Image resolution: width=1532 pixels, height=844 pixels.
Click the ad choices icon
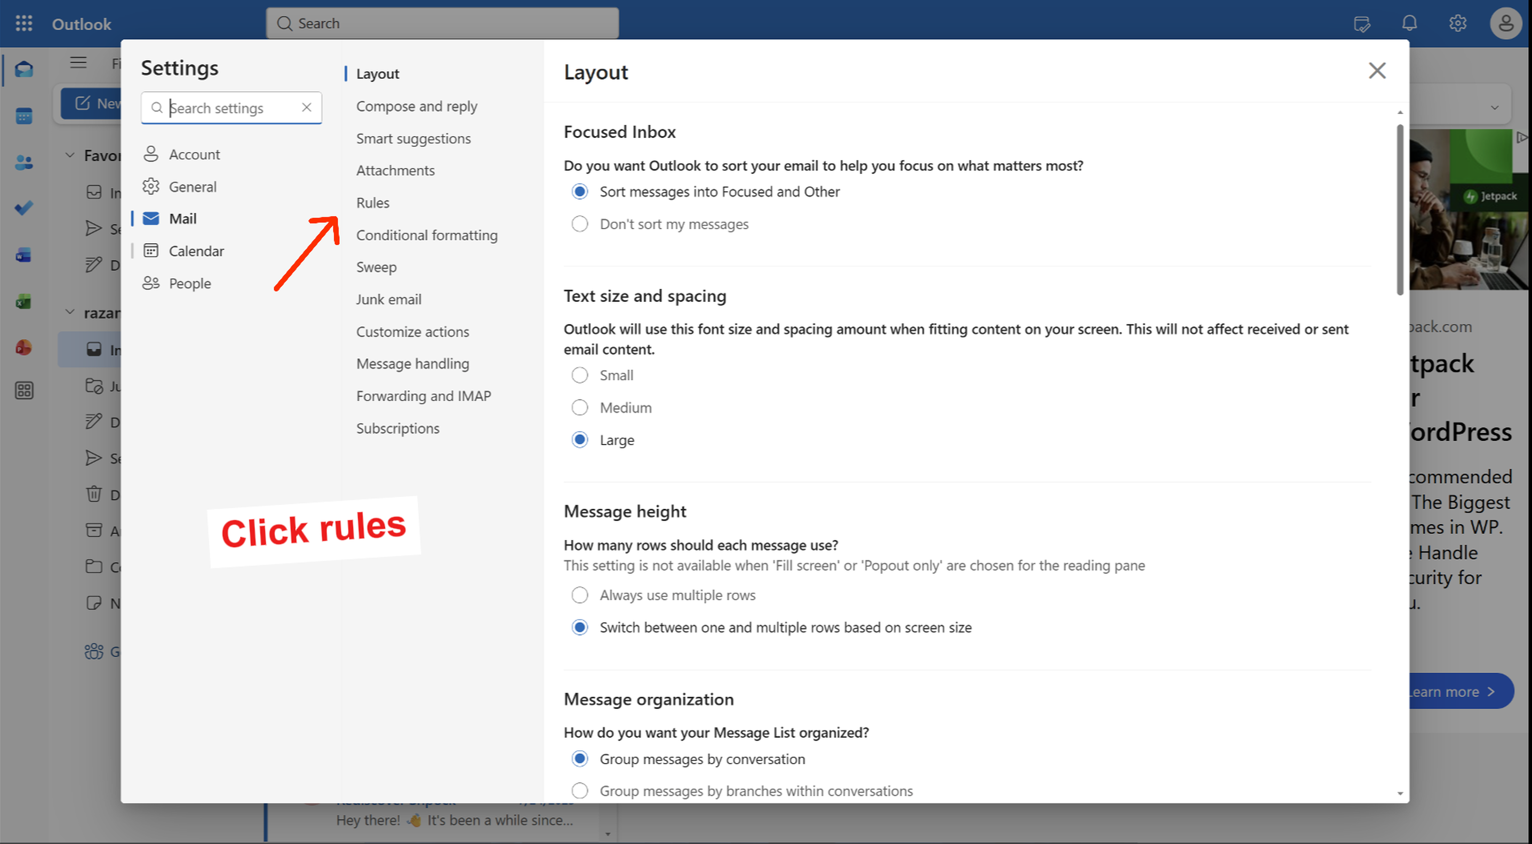point(1522,138)
